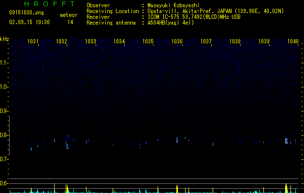Click the date stamp 02.09.15 10:30
Viewport: 304px width, 193px height.
coord(29,22)
